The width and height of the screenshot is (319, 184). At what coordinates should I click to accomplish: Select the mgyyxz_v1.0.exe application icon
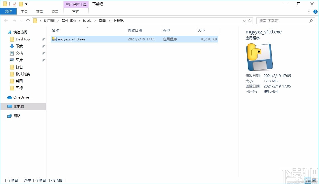pyautogui.click(x=54, y=39)
